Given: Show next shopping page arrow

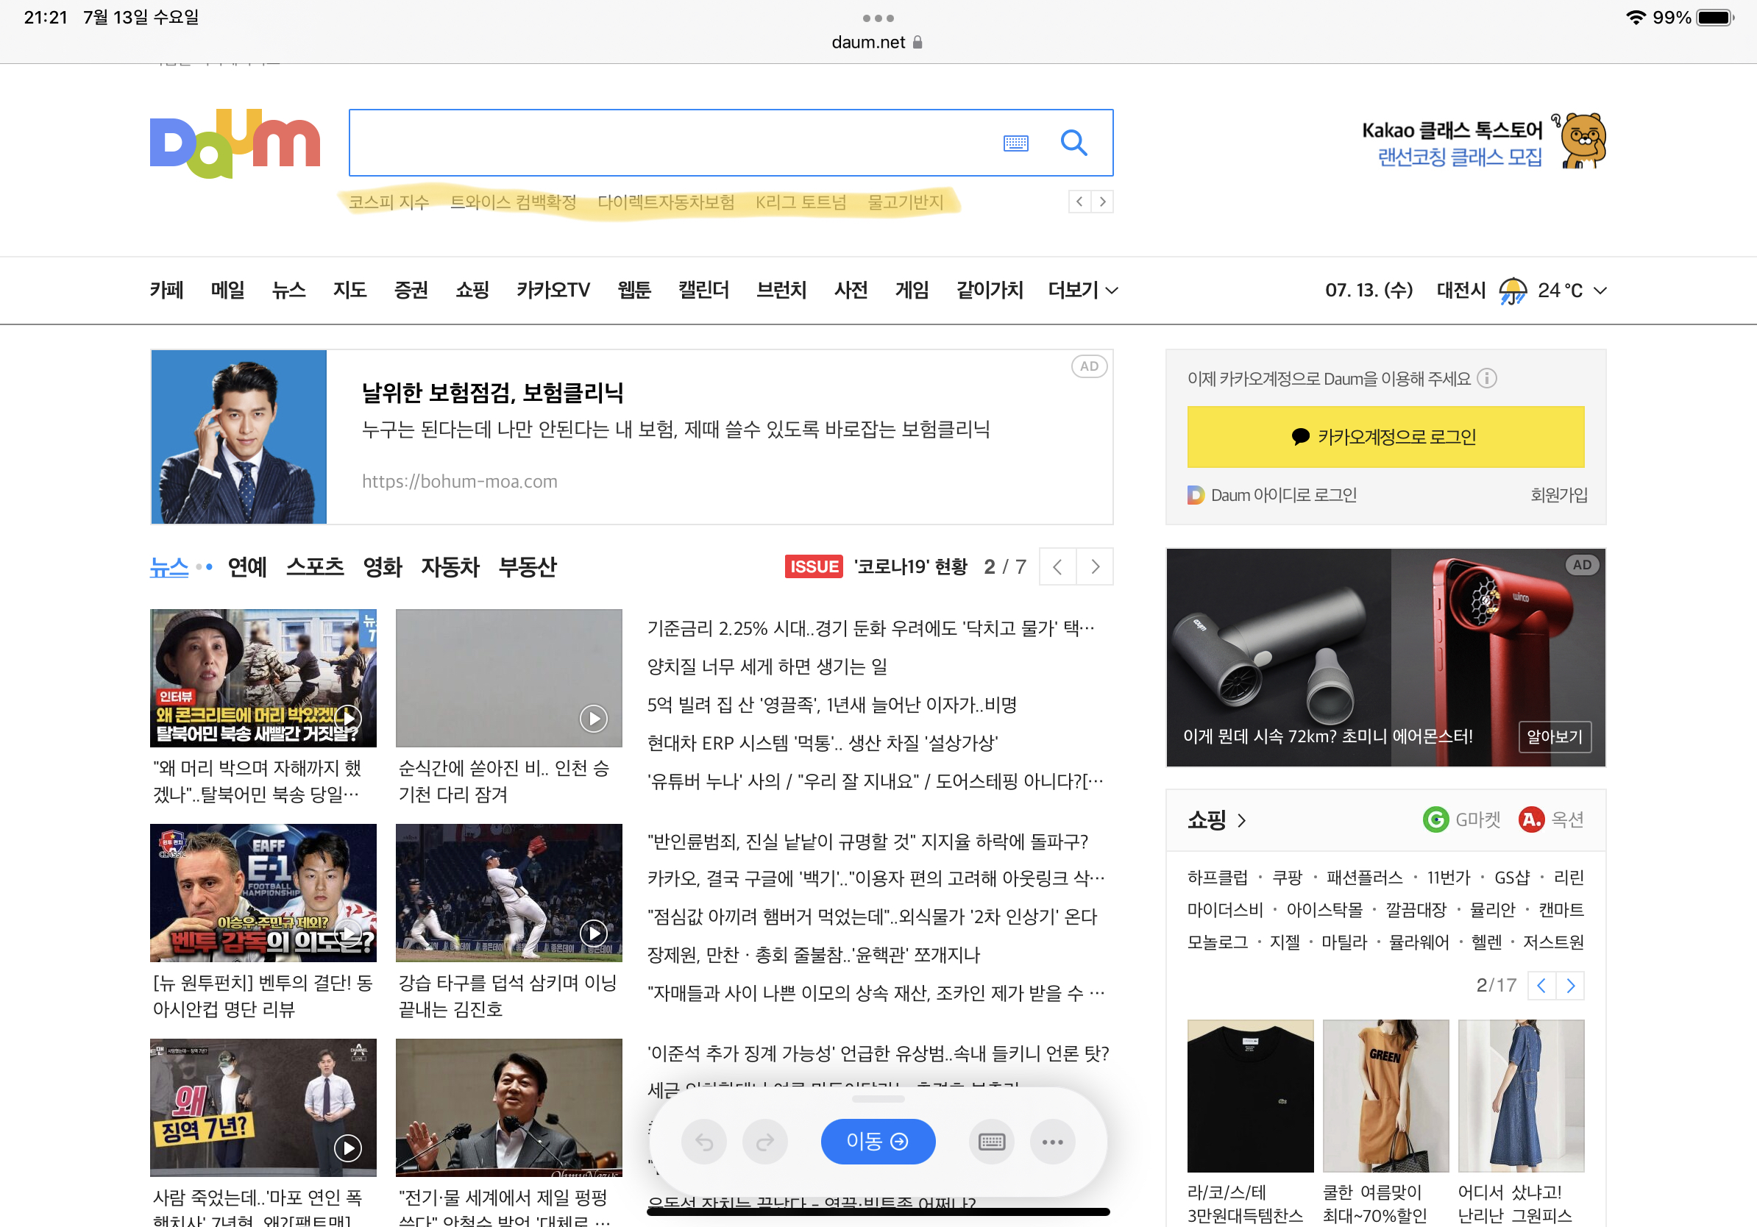Looking at the screenshot, I should click(1570, 985).
